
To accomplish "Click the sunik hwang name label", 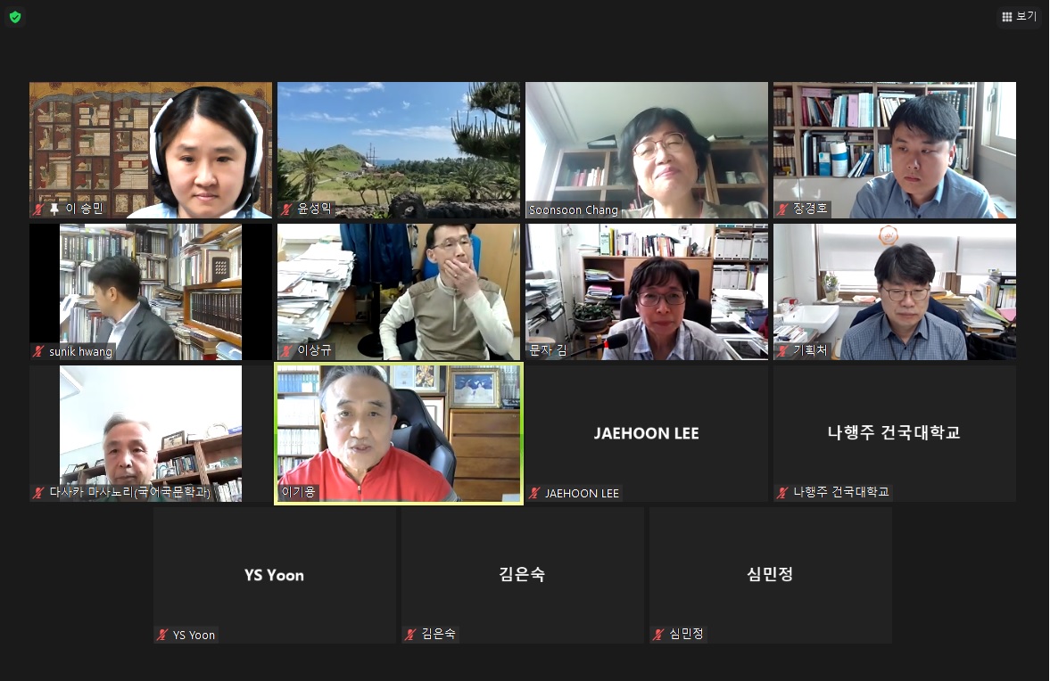I will tap(80, 351).
